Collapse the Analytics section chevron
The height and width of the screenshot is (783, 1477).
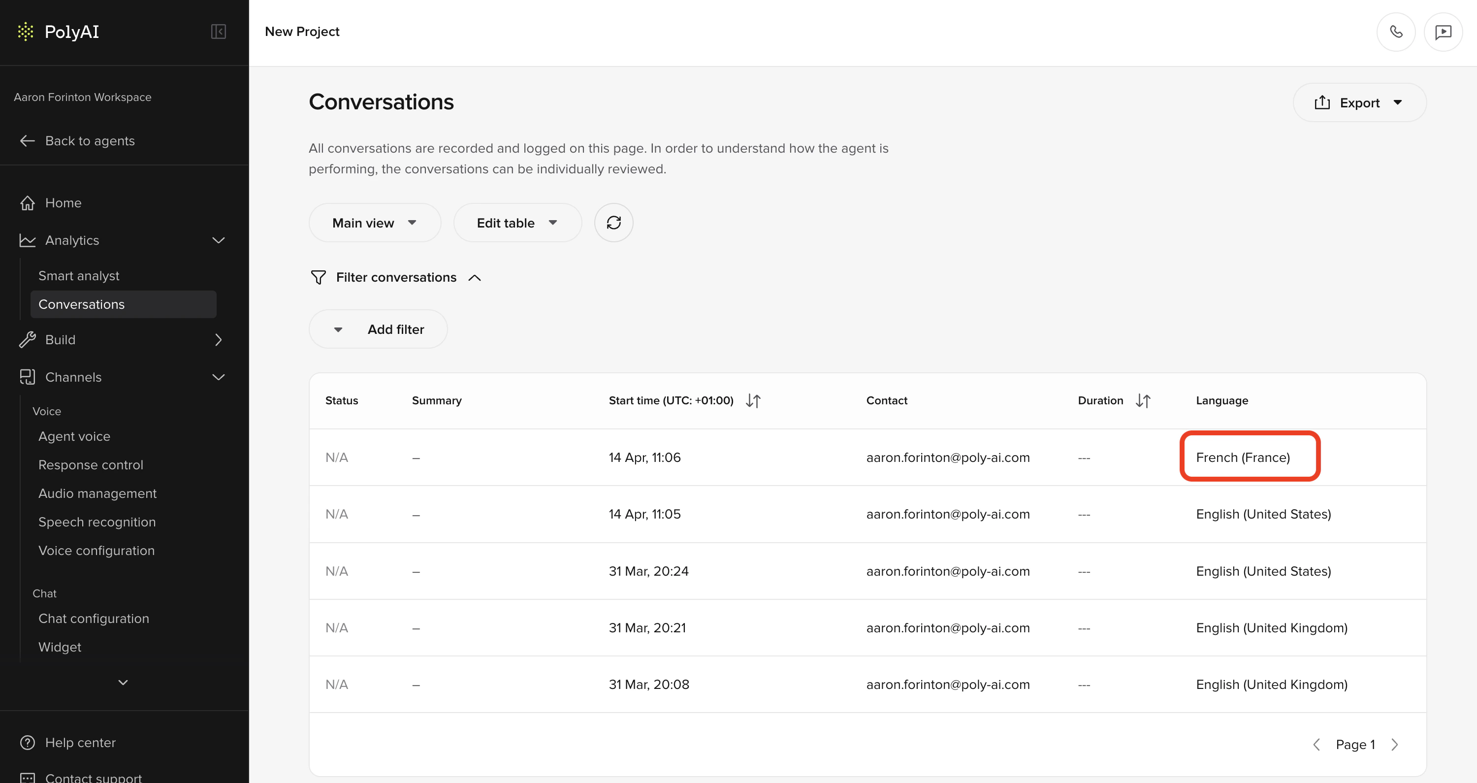pos(219,240)
